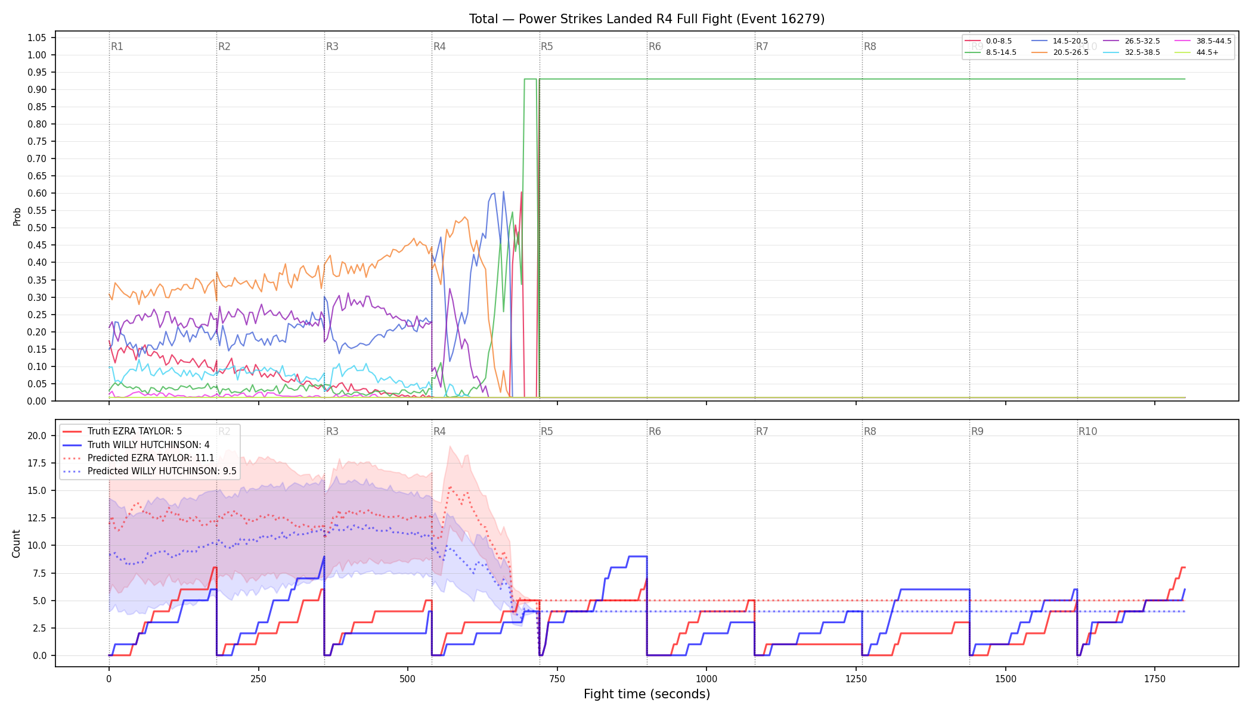Screen dimensions: 1252x715
Task: Click the 1750 tick on time axis
Action: [1155, 679]
